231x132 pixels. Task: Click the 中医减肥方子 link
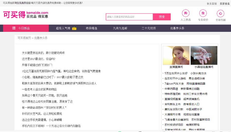[x=194, y=109]
